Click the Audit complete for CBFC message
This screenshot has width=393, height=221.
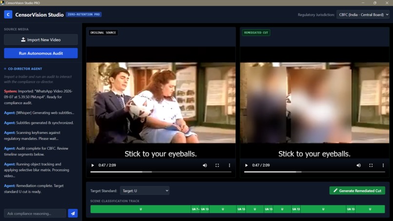(x=36, y=151)
